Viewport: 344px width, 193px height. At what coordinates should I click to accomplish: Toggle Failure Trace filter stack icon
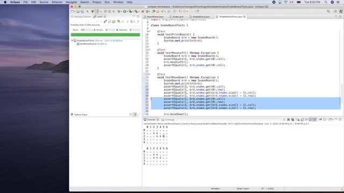click(135, 114)
